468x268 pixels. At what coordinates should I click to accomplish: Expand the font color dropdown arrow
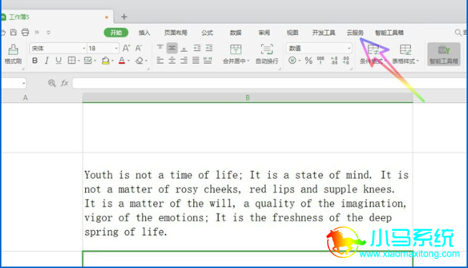[x=129, y=61]
